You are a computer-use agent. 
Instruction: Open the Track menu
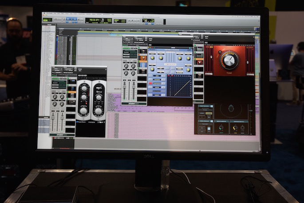click(67, 14)
